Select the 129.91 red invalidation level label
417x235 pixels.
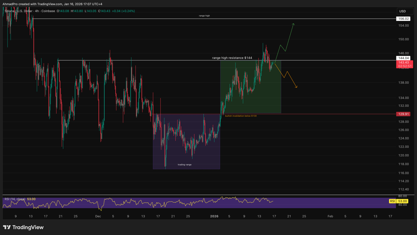click(x=404, y=114)
